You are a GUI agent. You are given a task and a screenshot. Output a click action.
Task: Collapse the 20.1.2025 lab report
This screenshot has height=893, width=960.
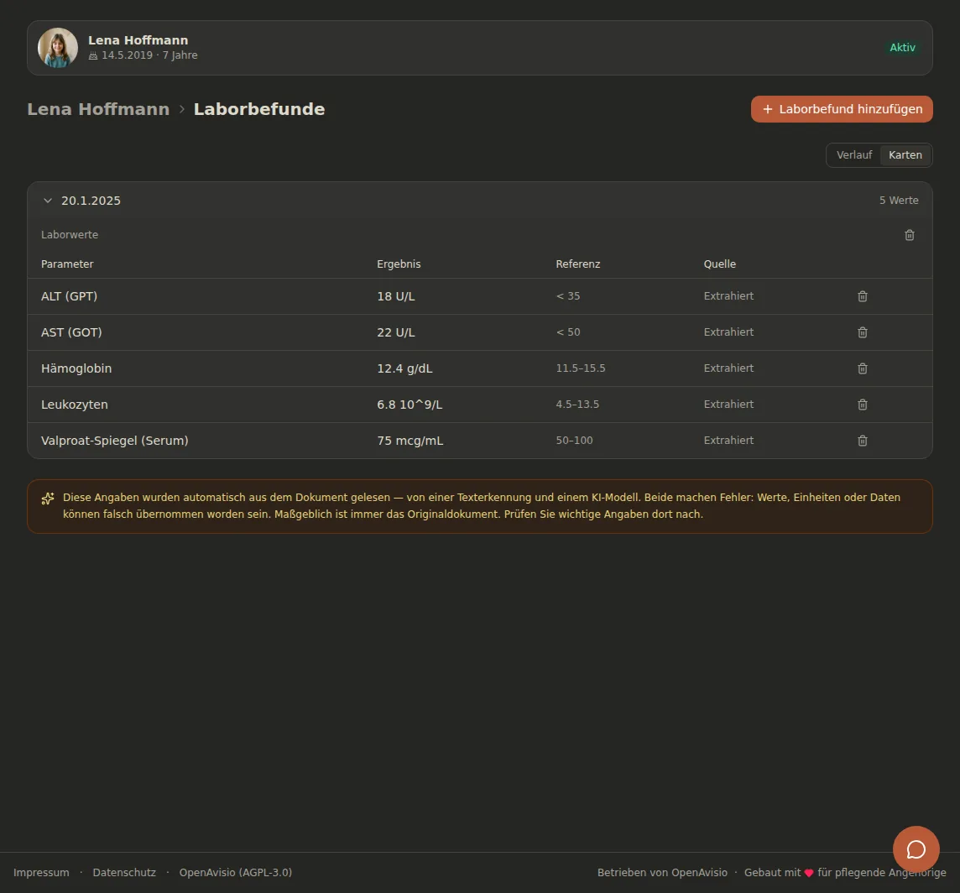click(x=48, y=201)
